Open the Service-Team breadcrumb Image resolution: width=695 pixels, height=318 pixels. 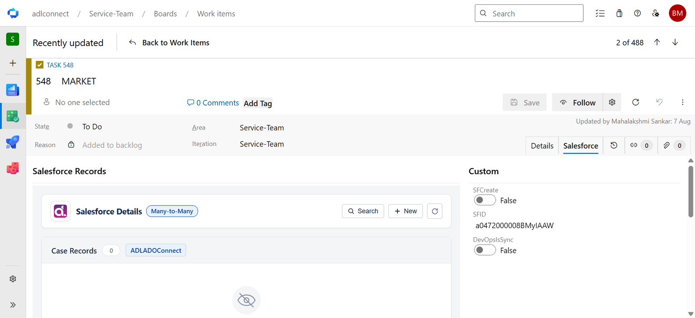pyautogui.click(x=111, y=13)
